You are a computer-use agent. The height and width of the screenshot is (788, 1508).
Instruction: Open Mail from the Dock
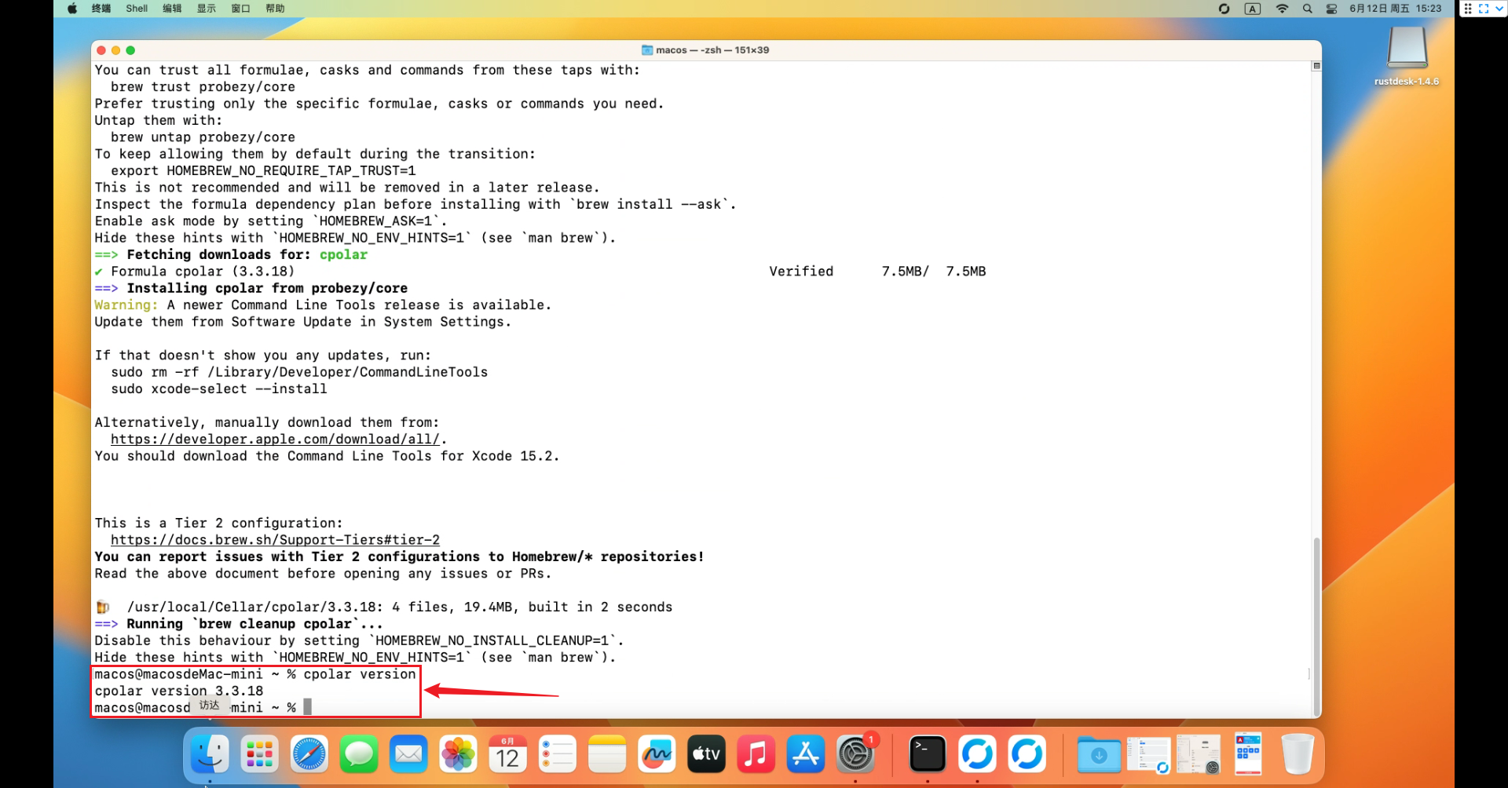(x=408, y=754)
